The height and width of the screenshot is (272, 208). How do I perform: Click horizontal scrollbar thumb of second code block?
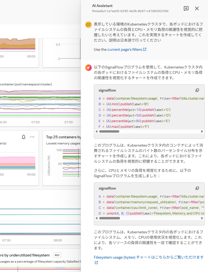point(109,218)
